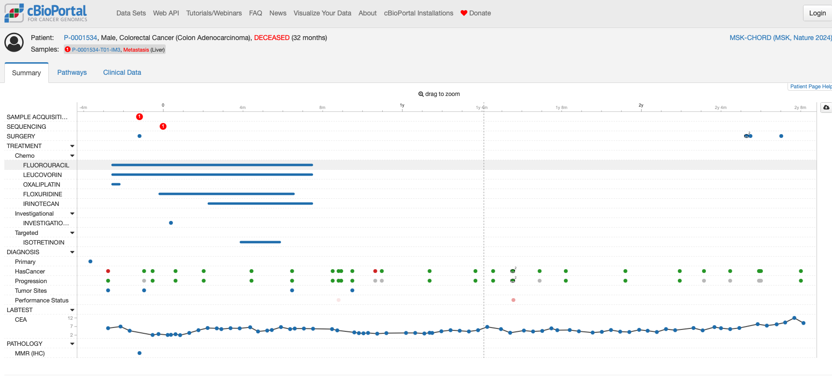Click the MMR (IHC) pathology timeline dot
Image resolution: width=832 pixels, height=382 pixels.
pos(139,353)
